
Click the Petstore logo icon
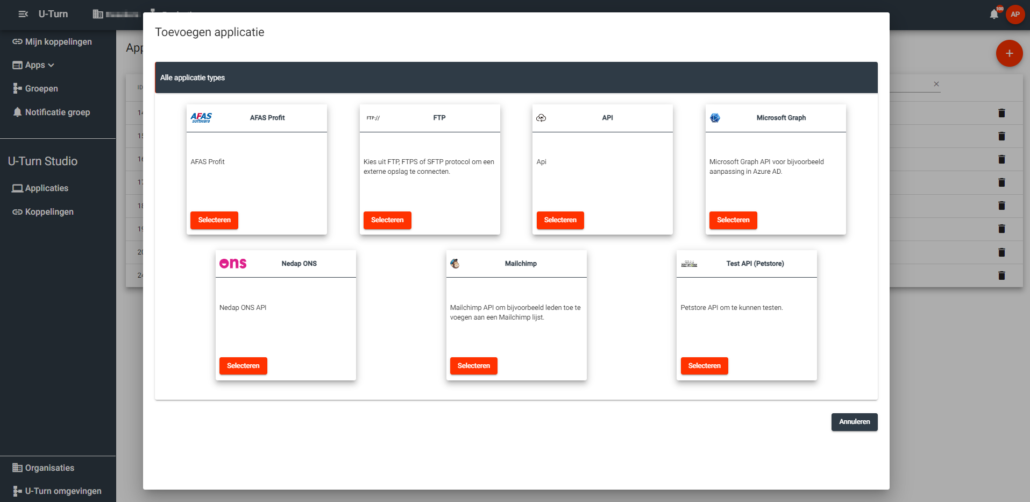(x=689, y=264)
